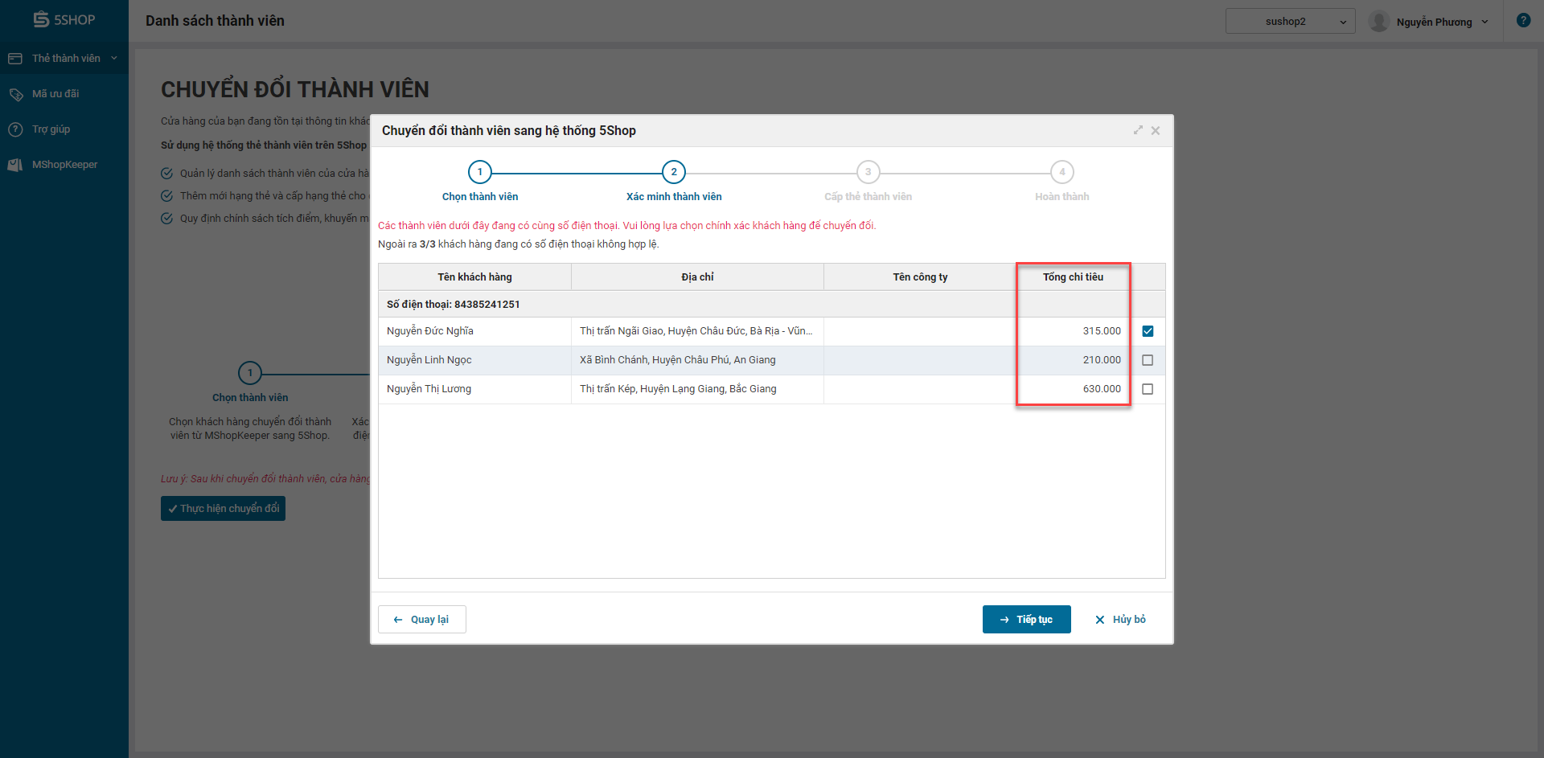This screenshot has height=758, width=1544.
Task: Click the Số điện thoại: 84385241251 group row
Action: tap(772, 305)
